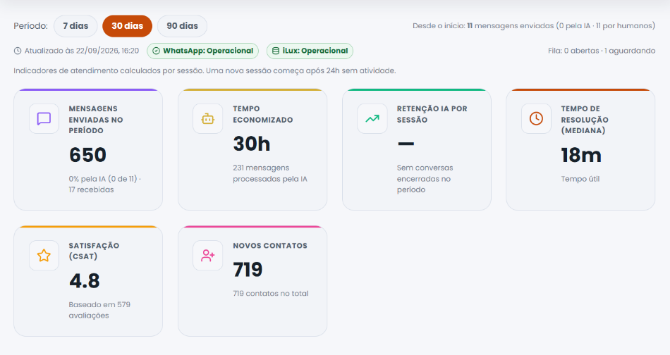Click 'Fila: 0 abertas · 1 aguardando' text
Image resolution: width=670 pixels, height=355 pixels.
click(x=602, y=51)
